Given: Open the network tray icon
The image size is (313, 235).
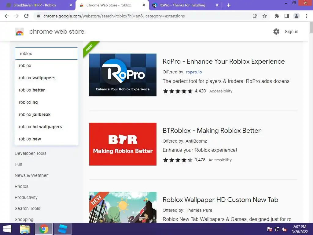Looking at the screenshot, I should (x=277, y=229).
